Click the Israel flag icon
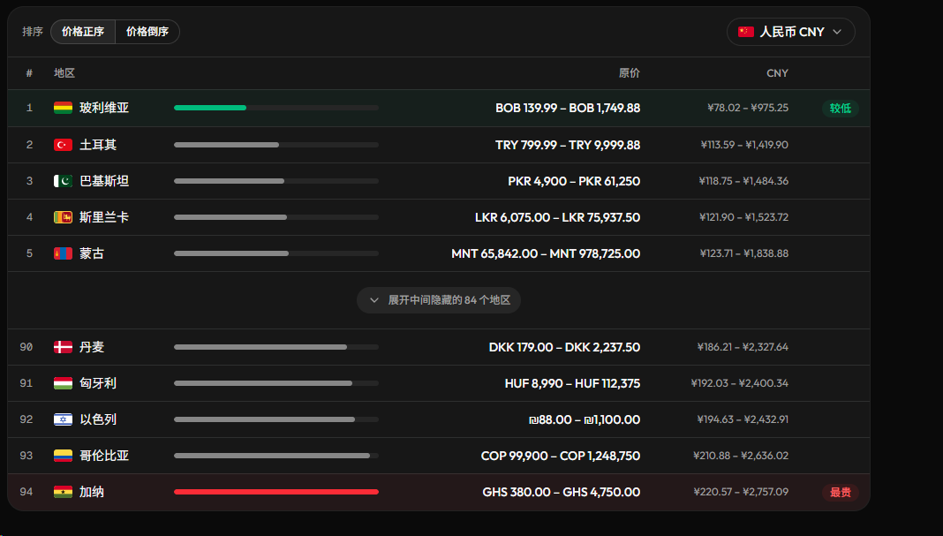Screen dimensions: 943x536 click(x=64, y=419)
